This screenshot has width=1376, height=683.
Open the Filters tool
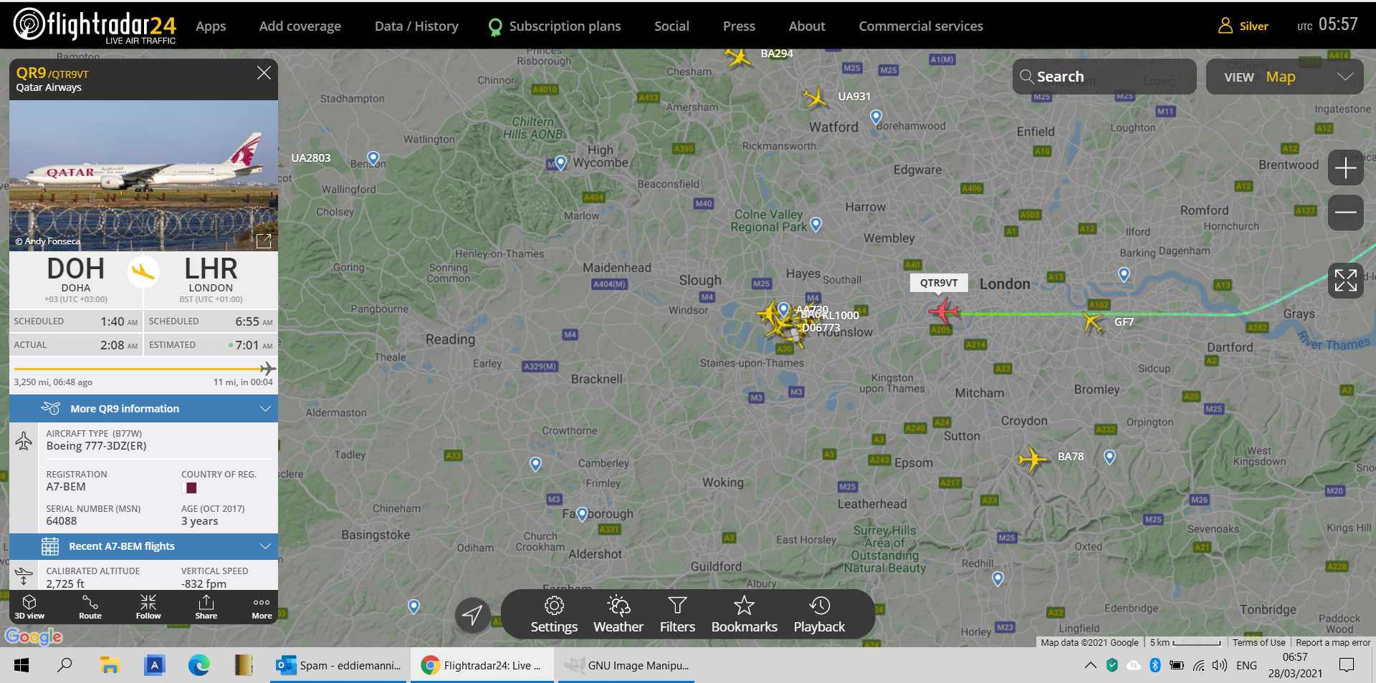click(677, 615)
